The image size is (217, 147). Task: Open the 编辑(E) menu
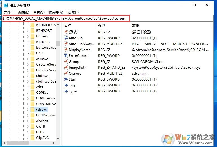tap(24, 12)
